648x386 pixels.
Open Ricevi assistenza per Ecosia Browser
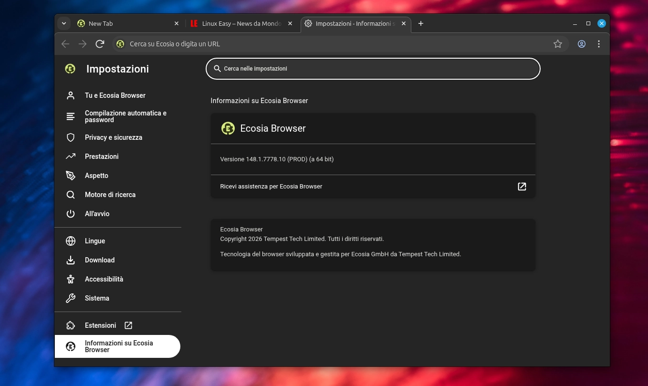click(373, 187)
